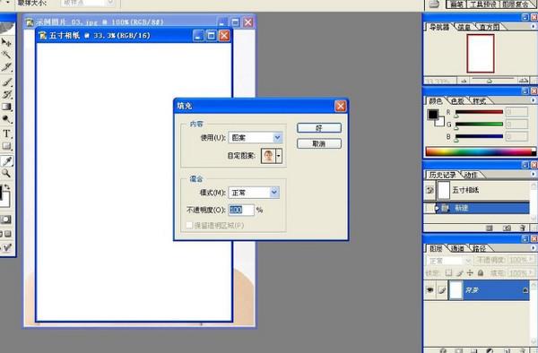The height and width of the screenshot is (353, 538).
Task: Toggle visibility eye of background layer
Action: pyautogui.click(x=430, y=290)
